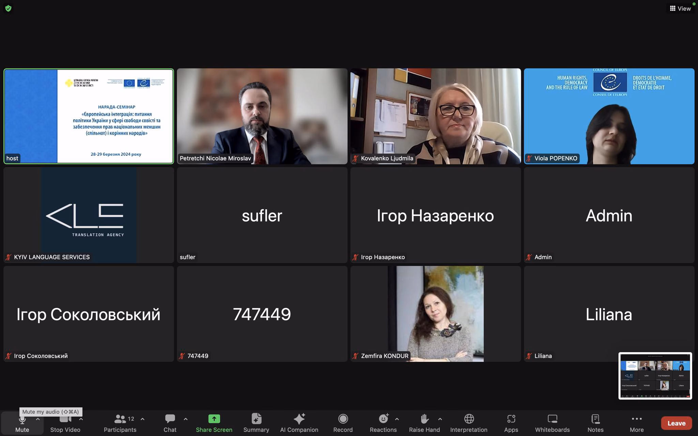Mute my audio microphone
The width and height of the screenshot is (698, 436).
pos(22,423)
